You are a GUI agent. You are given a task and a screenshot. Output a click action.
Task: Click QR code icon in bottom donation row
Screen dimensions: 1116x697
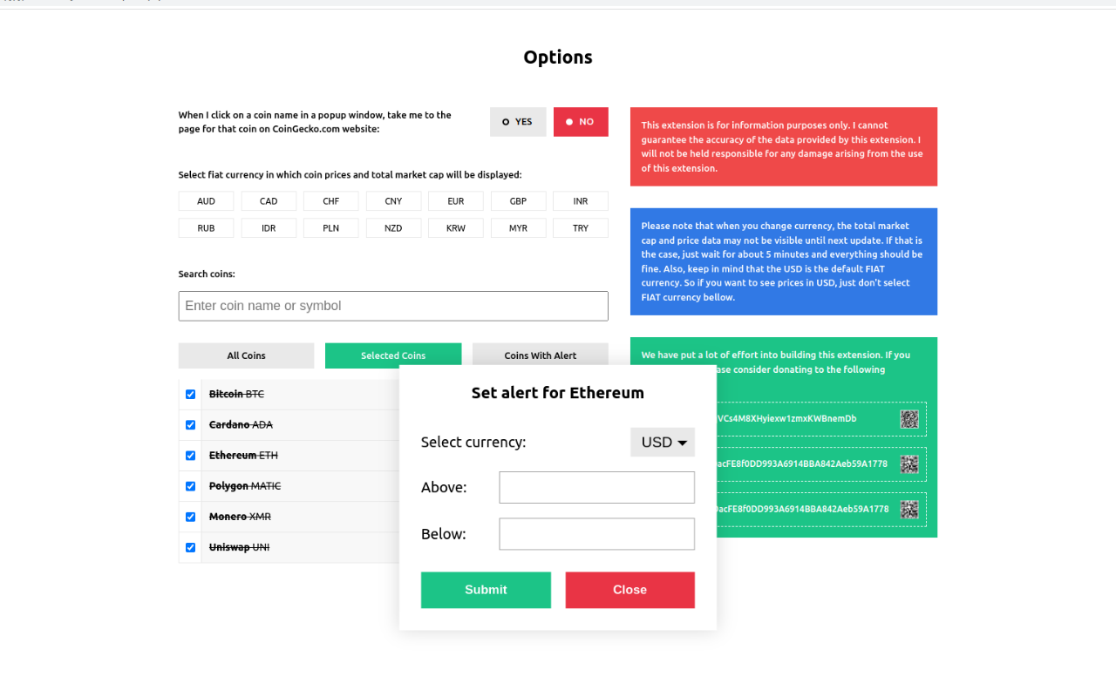coord(909,510)
